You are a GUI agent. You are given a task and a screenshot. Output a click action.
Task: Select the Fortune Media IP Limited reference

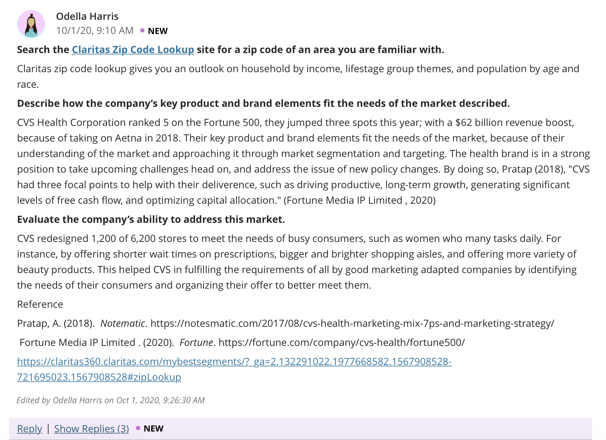click(242, 343)
